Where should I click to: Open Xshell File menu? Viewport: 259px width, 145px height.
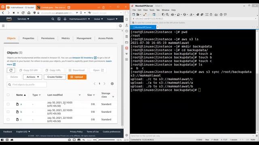pos(134,10)
